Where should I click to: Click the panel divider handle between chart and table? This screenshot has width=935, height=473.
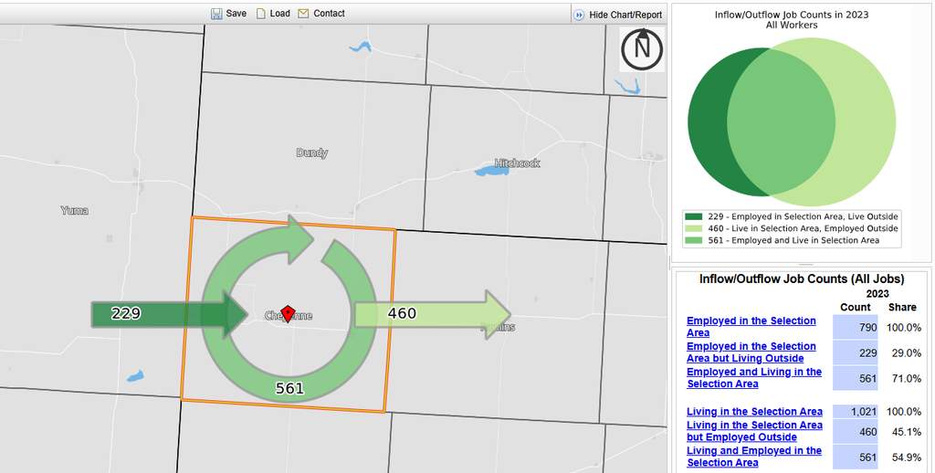click(805, 264)
